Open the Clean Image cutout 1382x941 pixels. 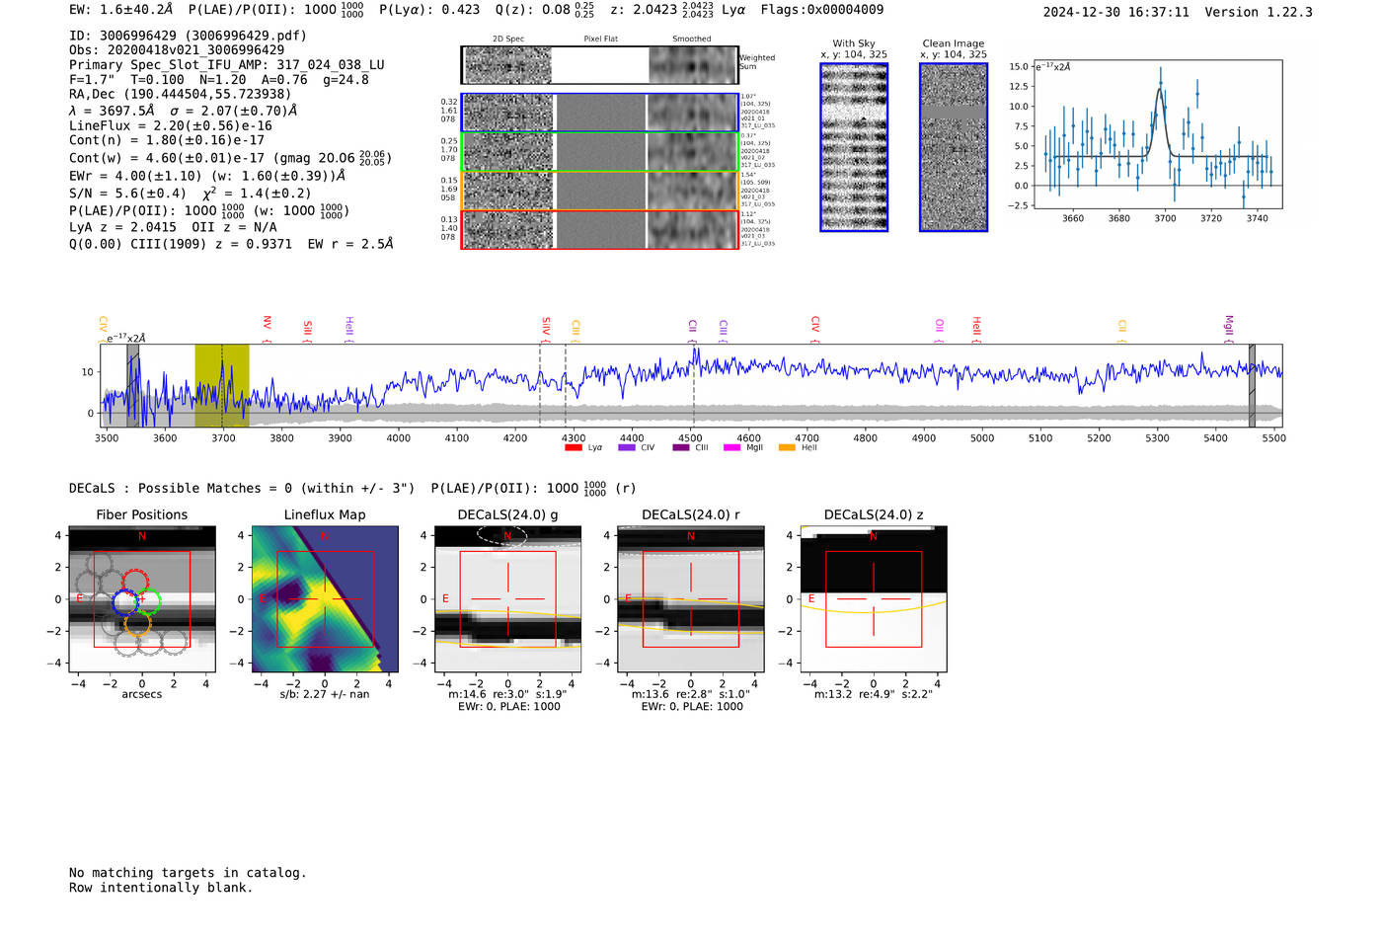click(x=954, y=147)
